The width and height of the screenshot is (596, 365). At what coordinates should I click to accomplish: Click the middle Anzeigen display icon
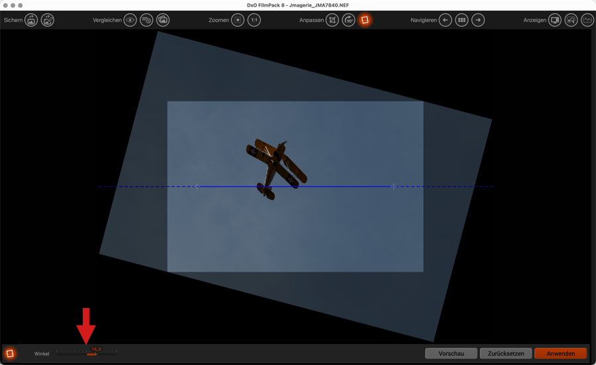(571, 21)
